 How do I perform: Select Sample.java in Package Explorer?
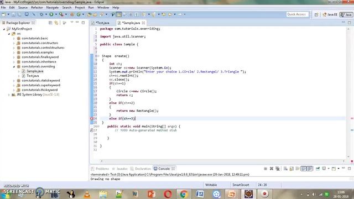tap(35, 71)
